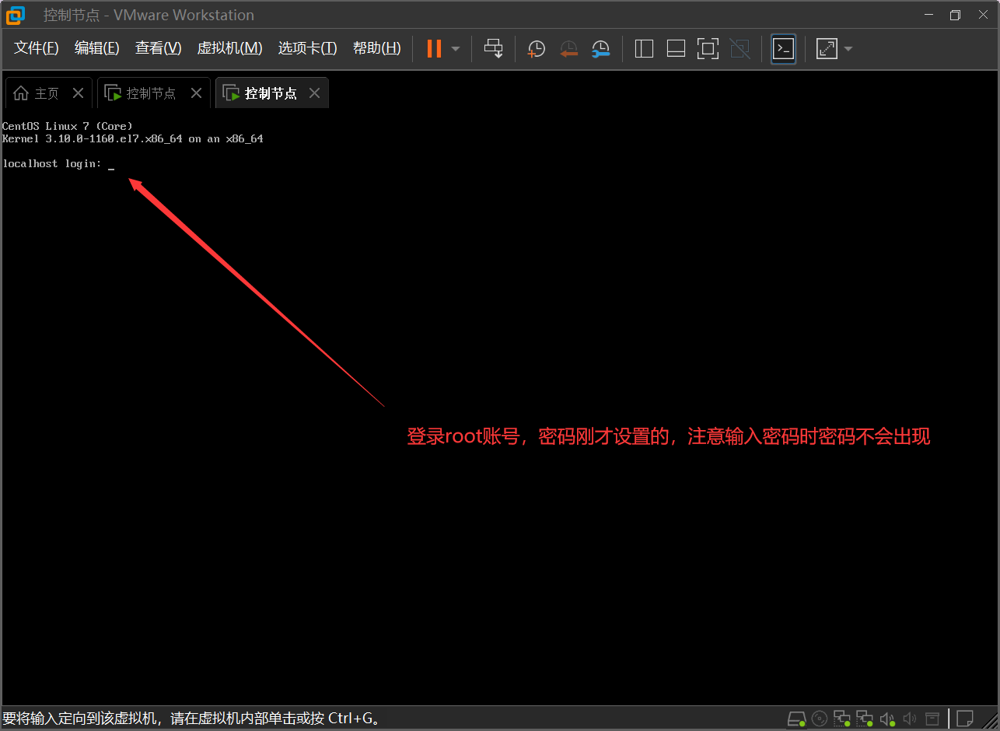Toggle the console view button

point(783,49)
